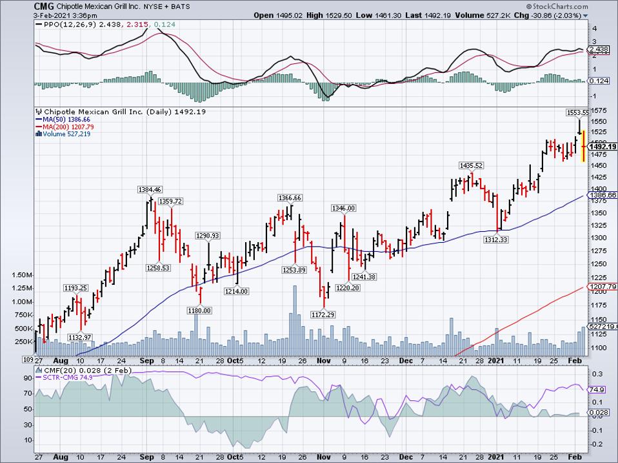This screenshot has height=463, width=618.
Task: Click the 'Volume 527,219' legend entry
Action: point(66,134)
